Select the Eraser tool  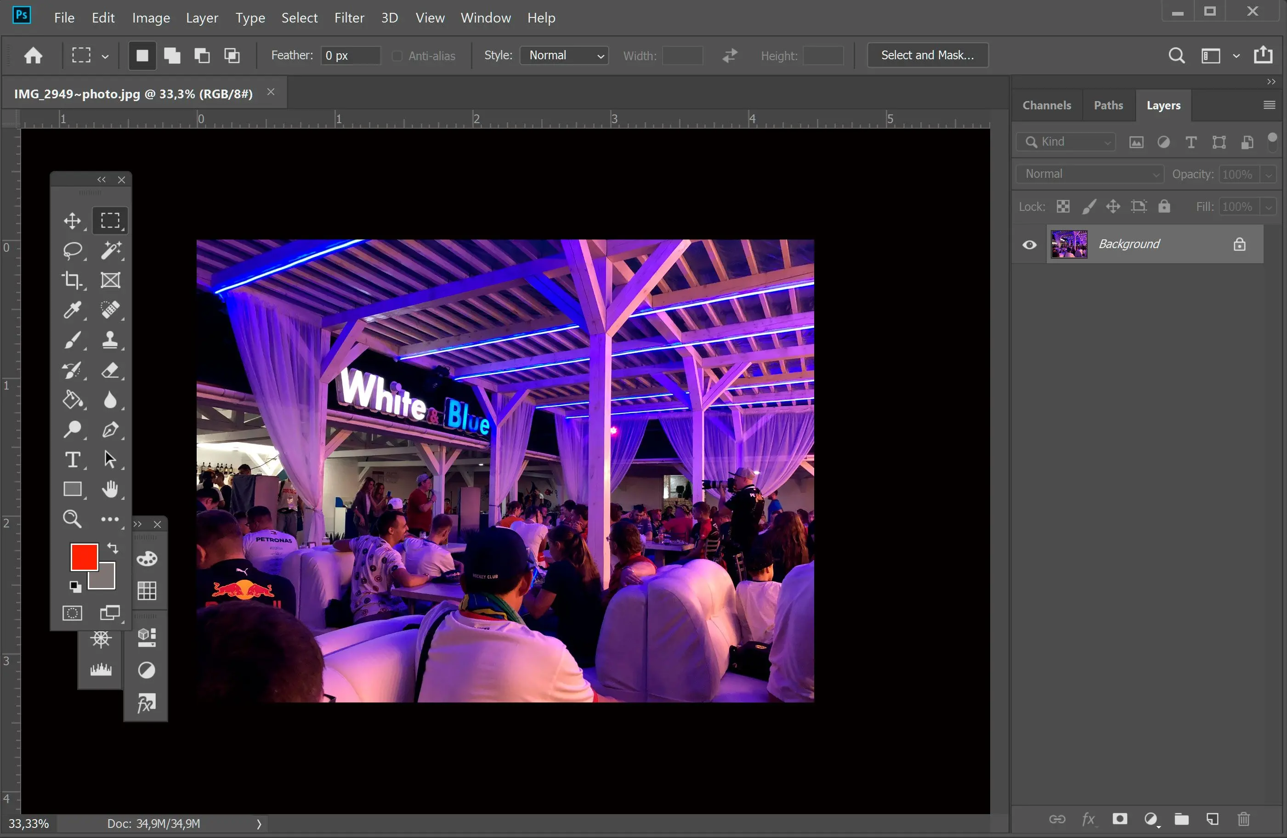(110, 370)
